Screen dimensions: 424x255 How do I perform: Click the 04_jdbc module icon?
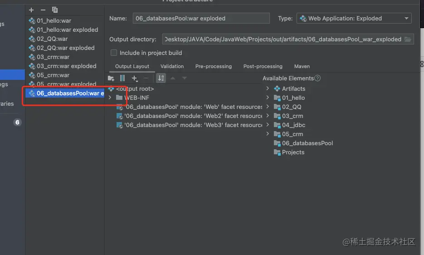tap(277, 125)
